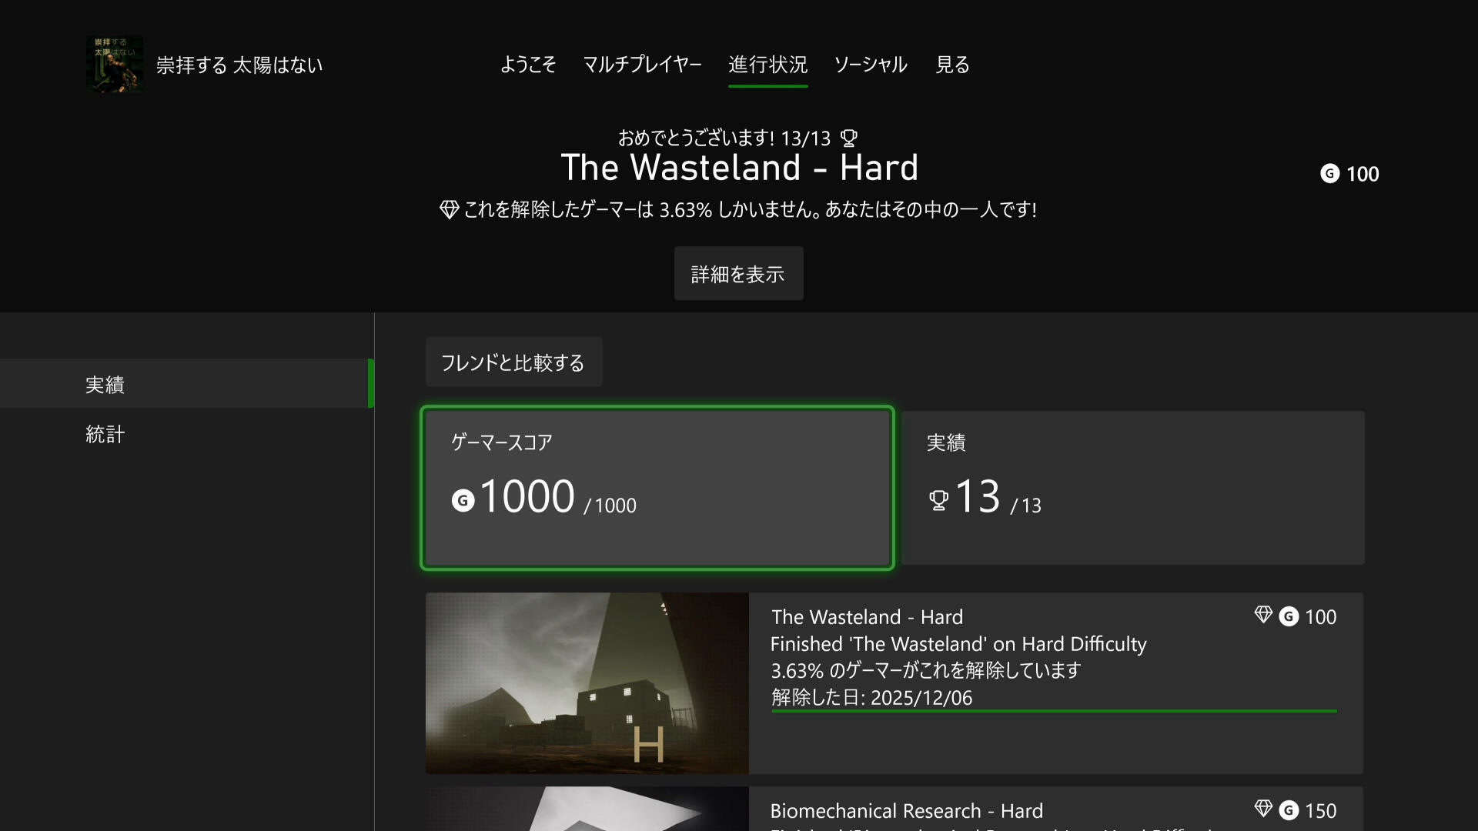Click the trophy icon in the 実績 tile

938,501
